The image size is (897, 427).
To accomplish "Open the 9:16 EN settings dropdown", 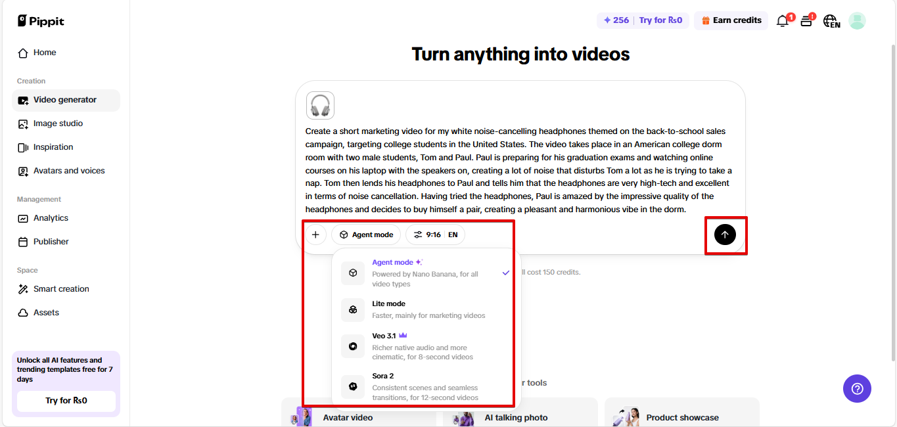I will coord(435,235).
